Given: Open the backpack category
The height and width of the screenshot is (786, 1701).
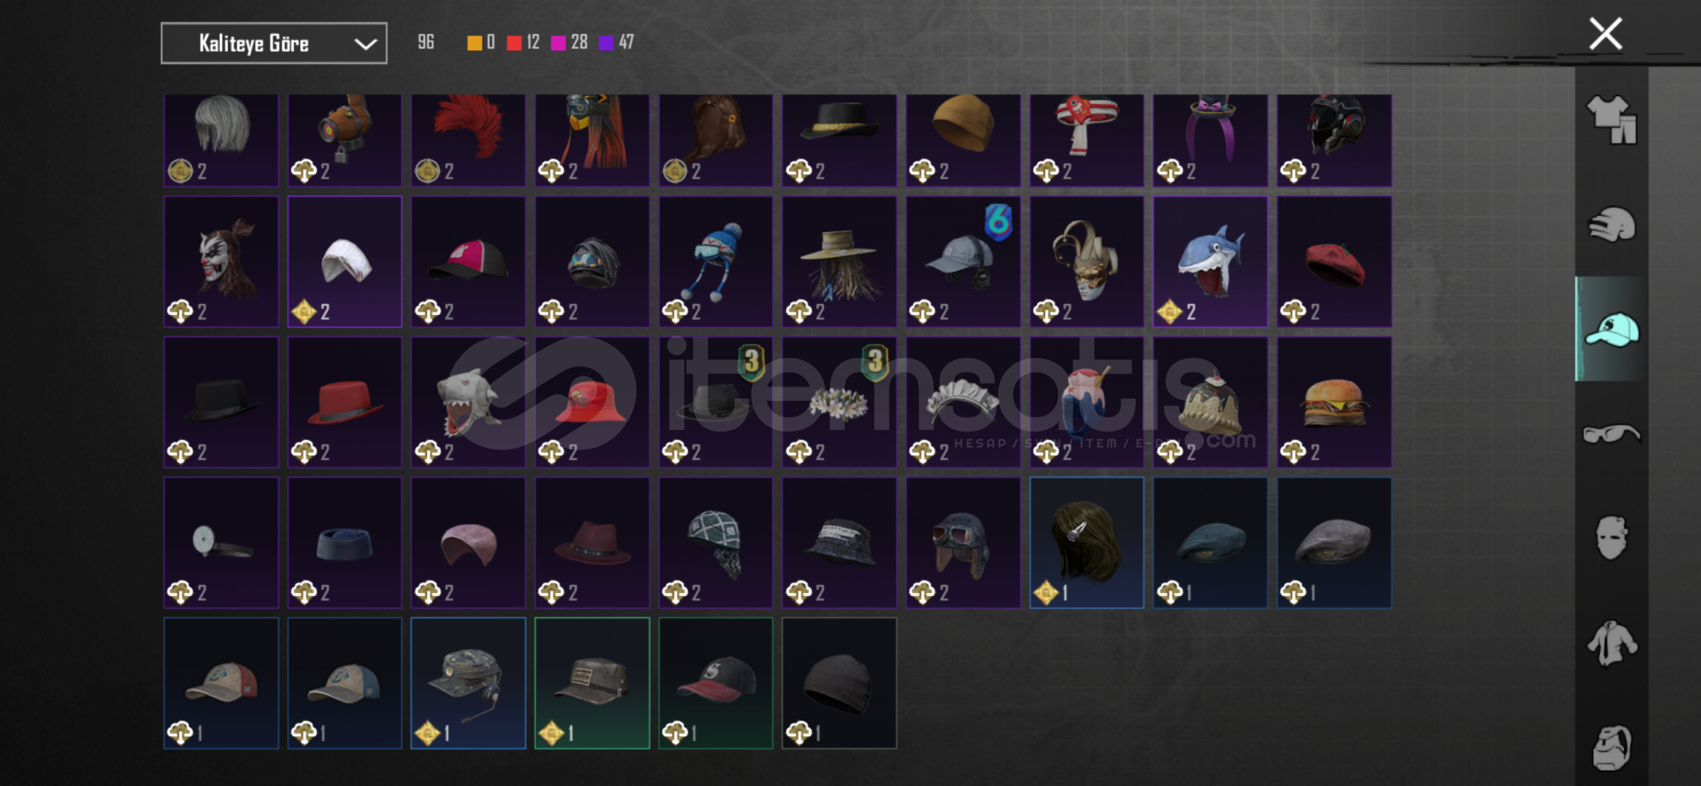Looking at the screenshot, I should coord(1611,747).
